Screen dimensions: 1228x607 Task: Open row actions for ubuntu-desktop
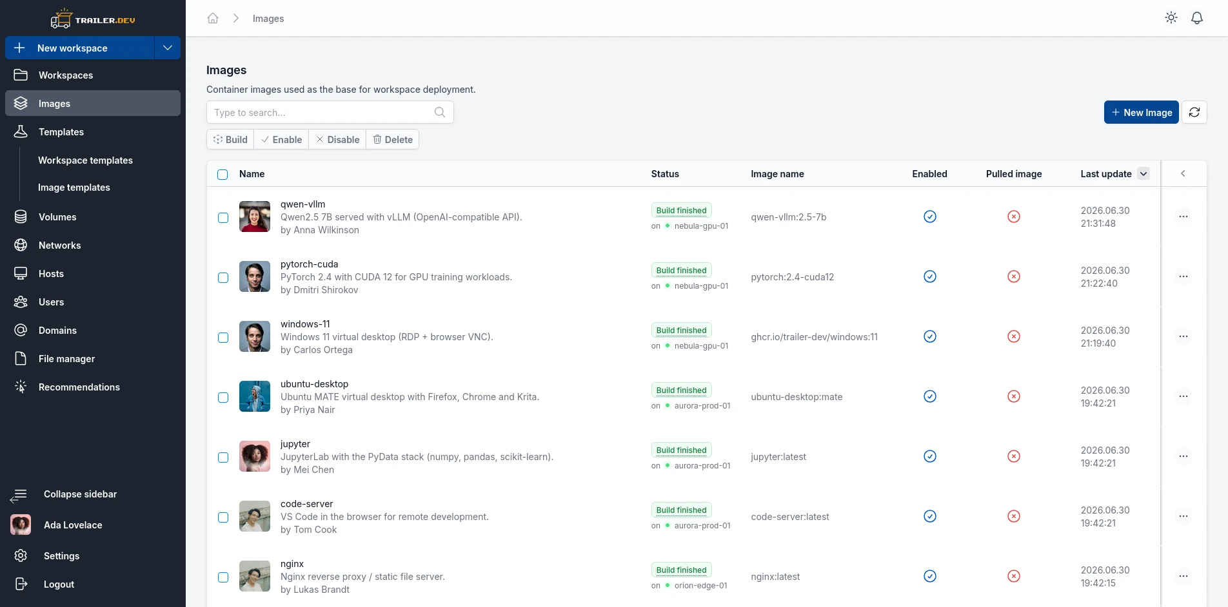(1183, 396)
